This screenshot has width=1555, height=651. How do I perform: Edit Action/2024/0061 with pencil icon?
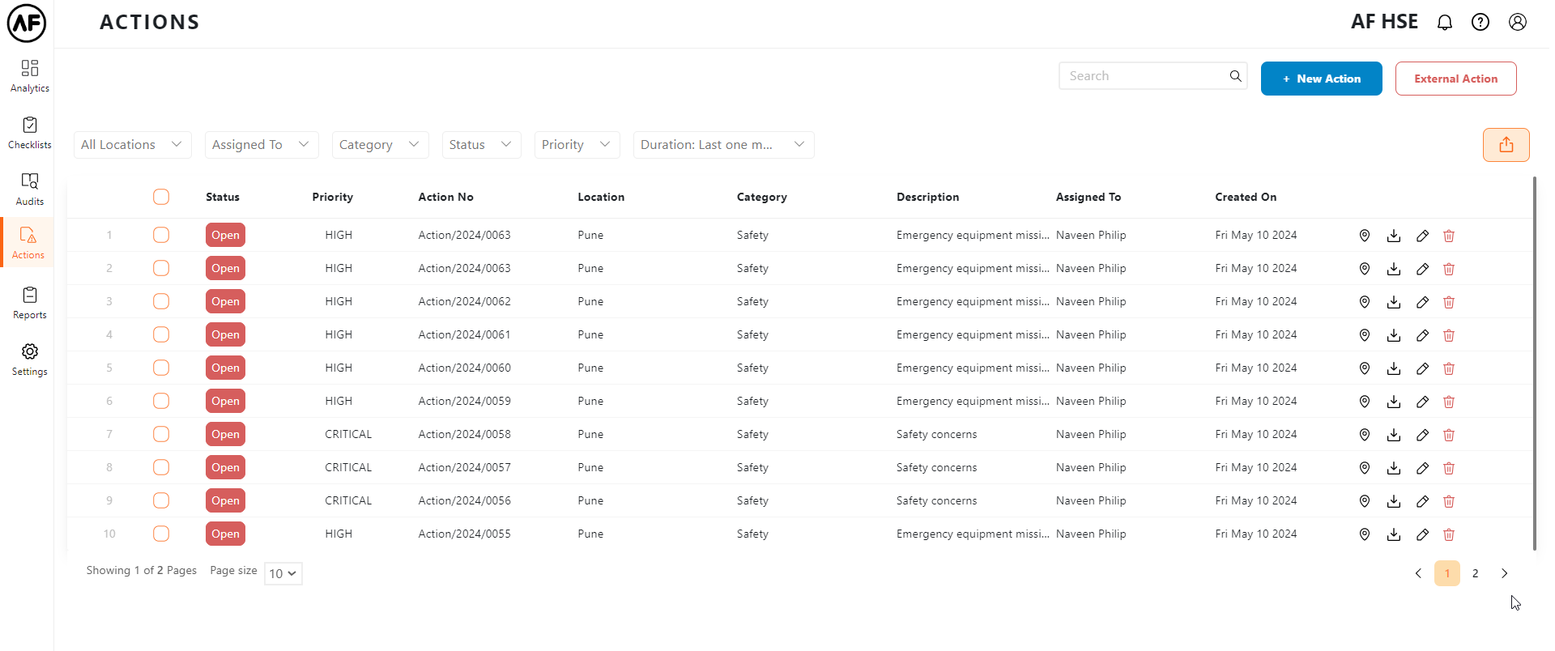[1421, 335]
